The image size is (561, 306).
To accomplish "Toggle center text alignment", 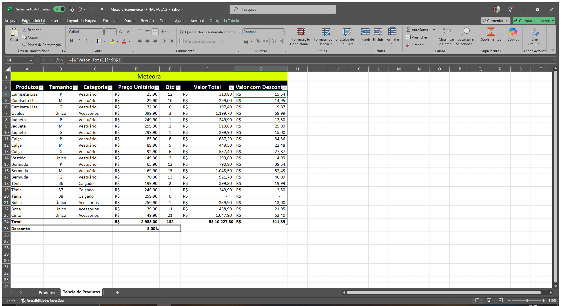I will 147,41.
